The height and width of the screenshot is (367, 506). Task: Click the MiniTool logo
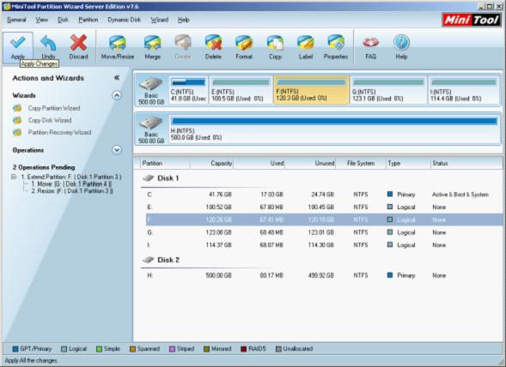(x=471, y=20)
